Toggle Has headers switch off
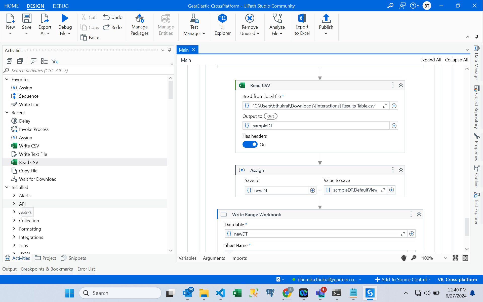The width and height of the screenshot is (483, 302). 250,144
